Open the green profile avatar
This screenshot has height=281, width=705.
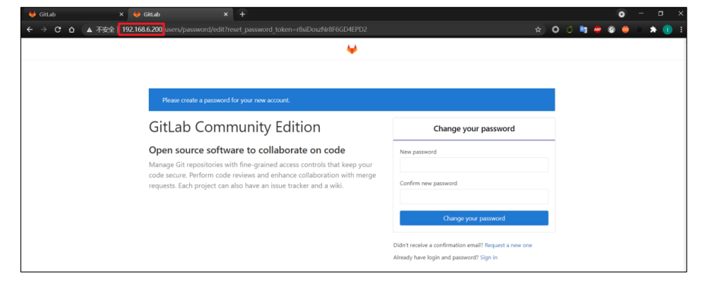tap(667, 30)
